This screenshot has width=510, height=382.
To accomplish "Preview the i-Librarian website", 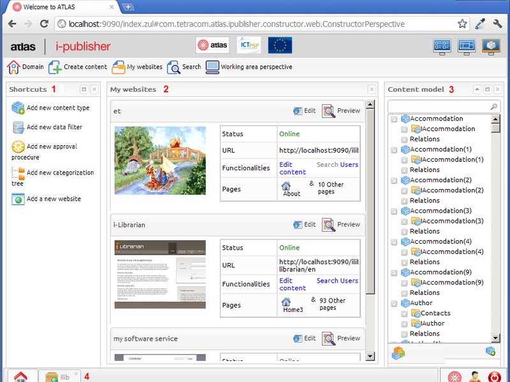I will coord(341,225).
